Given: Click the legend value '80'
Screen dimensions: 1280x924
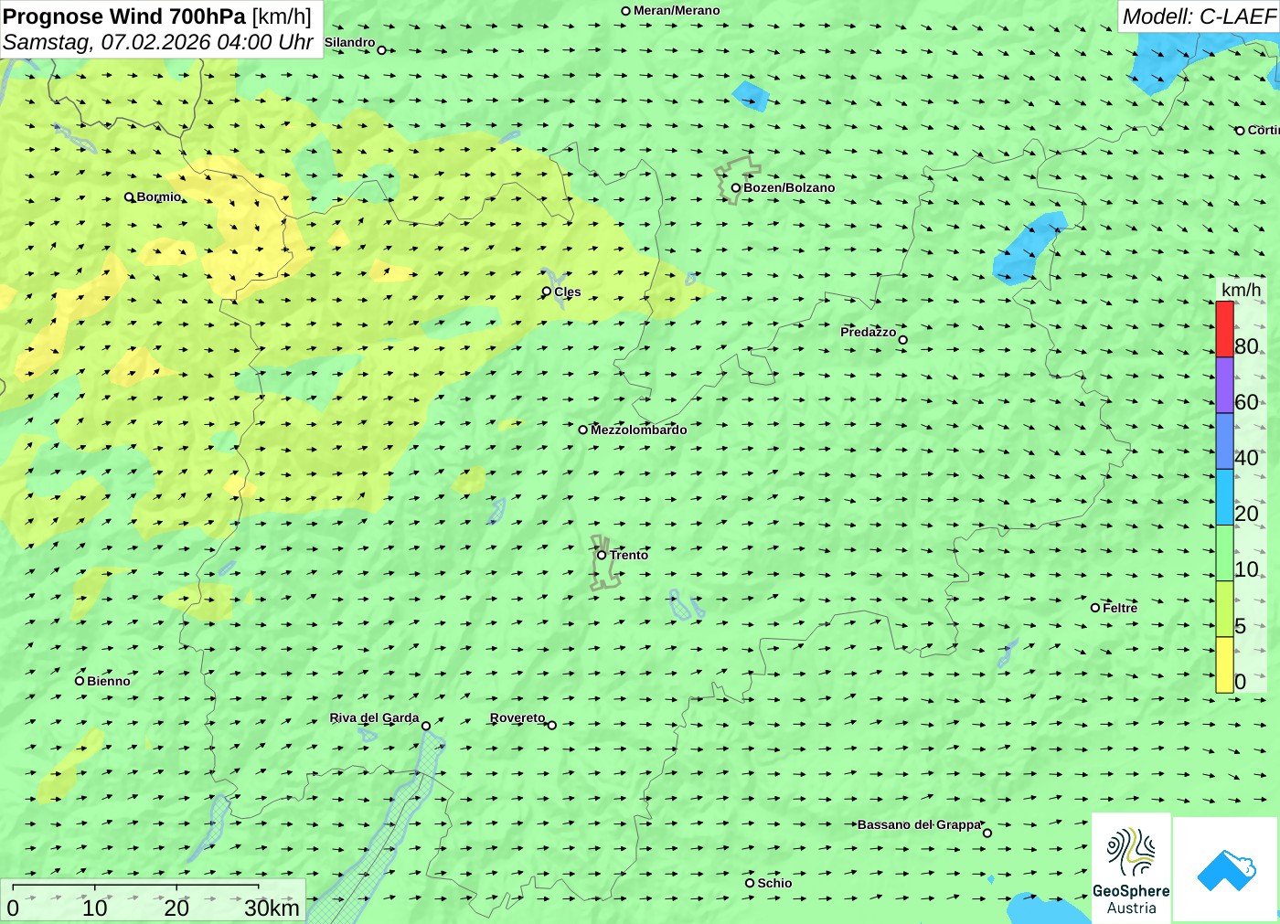Looking at the screenshot, I should (1246, 346).
